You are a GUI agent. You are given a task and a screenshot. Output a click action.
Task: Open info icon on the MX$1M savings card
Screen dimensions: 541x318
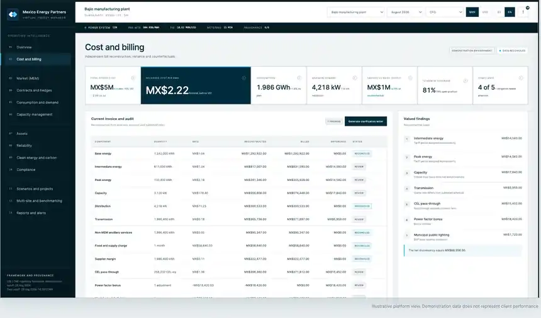click(410, 78)
